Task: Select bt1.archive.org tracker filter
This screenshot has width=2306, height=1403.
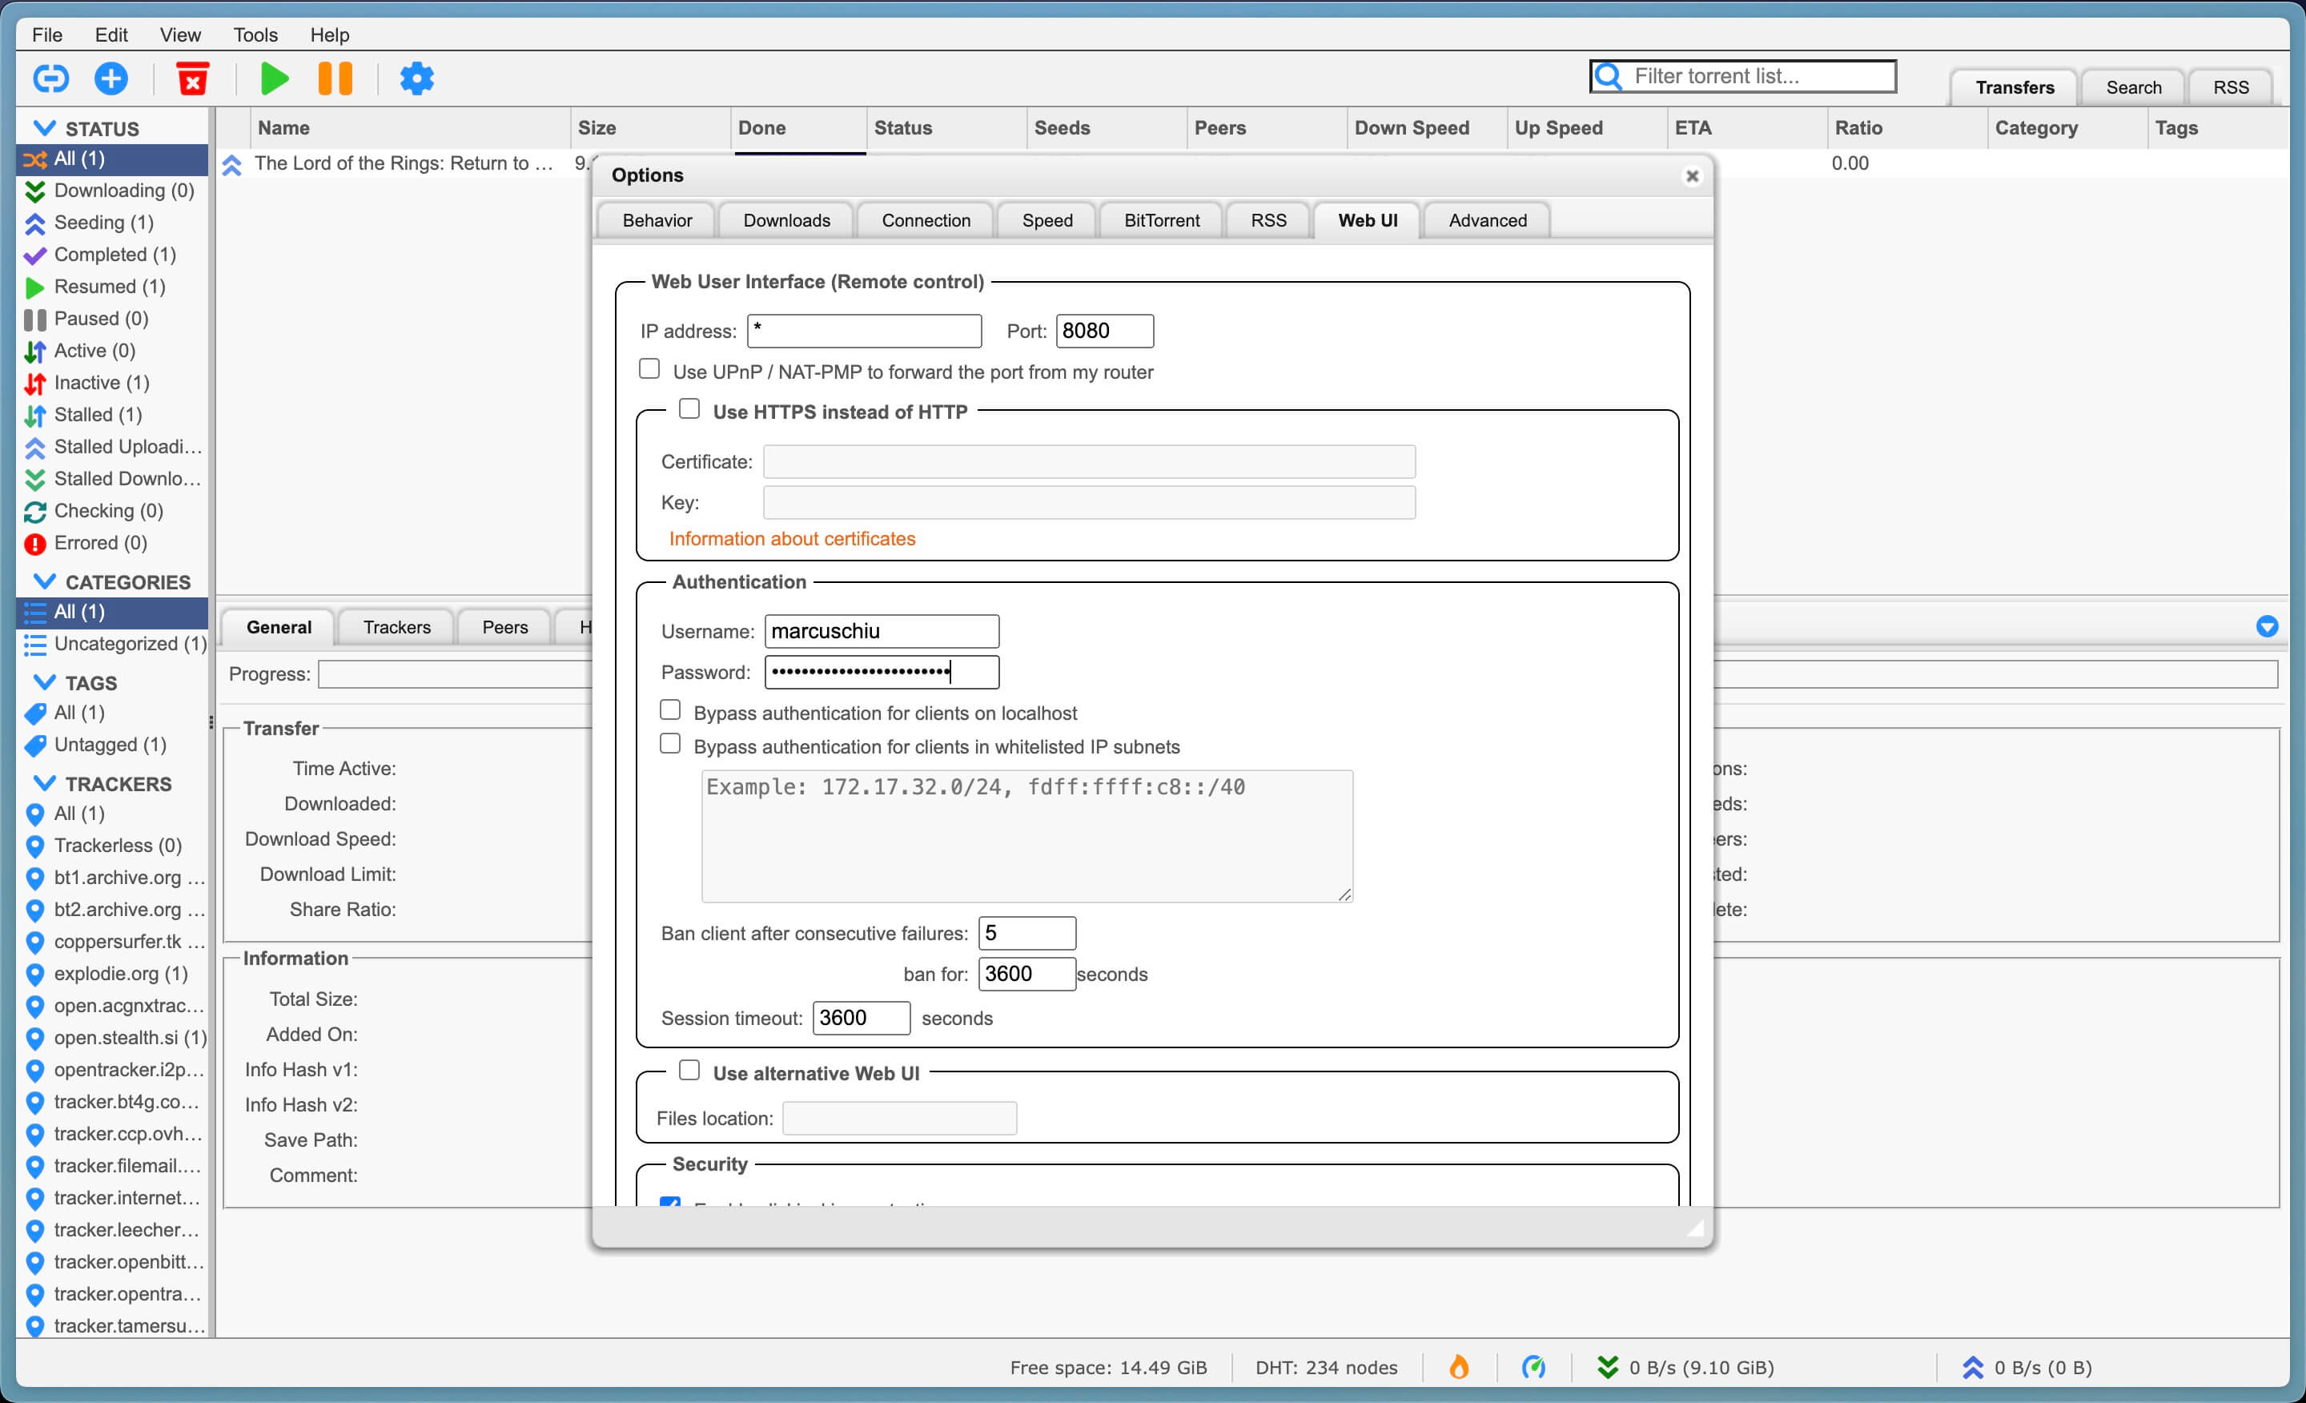Action: tap(112, 878)
